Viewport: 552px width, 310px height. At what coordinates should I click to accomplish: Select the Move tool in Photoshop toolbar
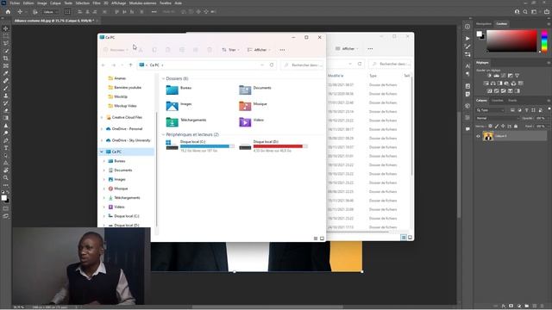[6, 28]
